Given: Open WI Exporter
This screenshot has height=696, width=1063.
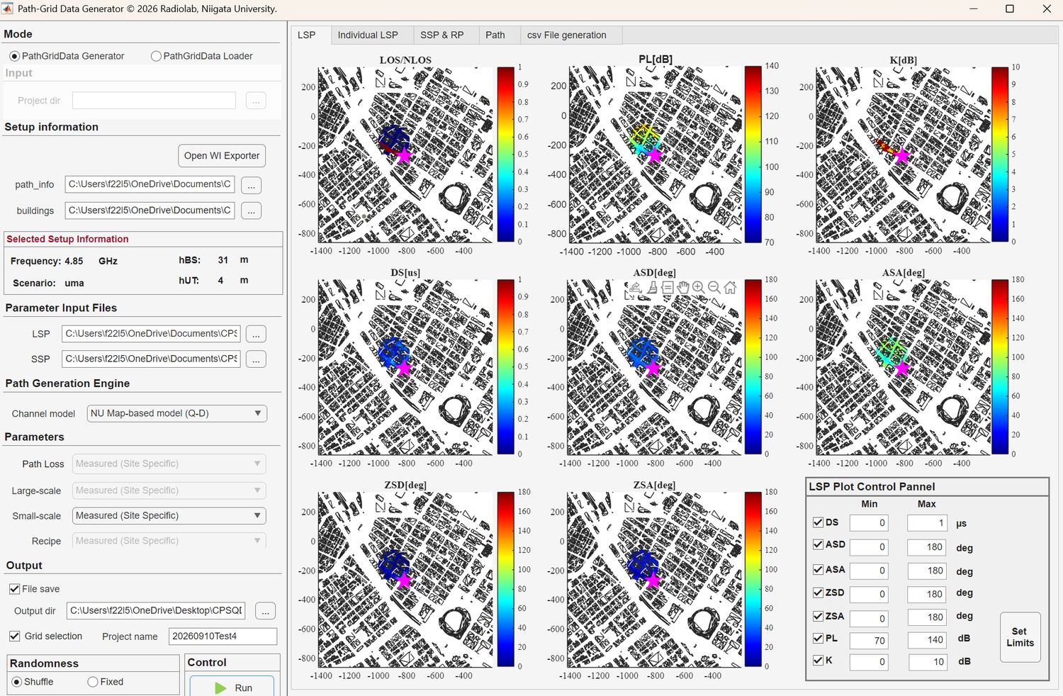Looking at the screenshot, I should (222, 156).
